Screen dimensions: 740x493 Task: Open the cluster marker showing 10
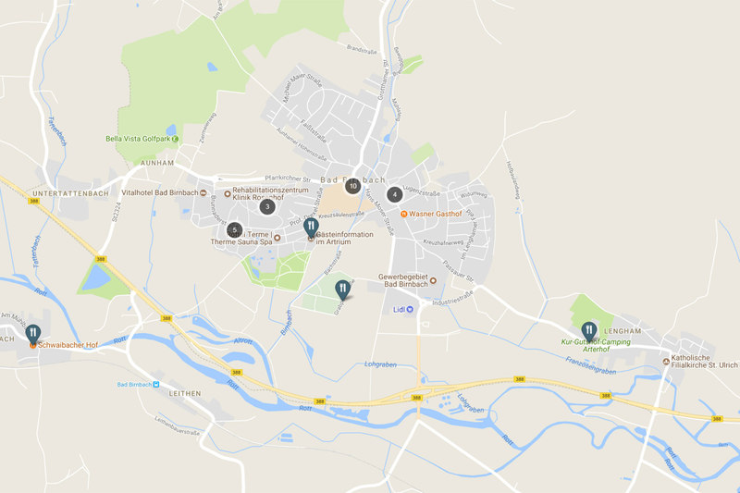(x=352, y=186)
